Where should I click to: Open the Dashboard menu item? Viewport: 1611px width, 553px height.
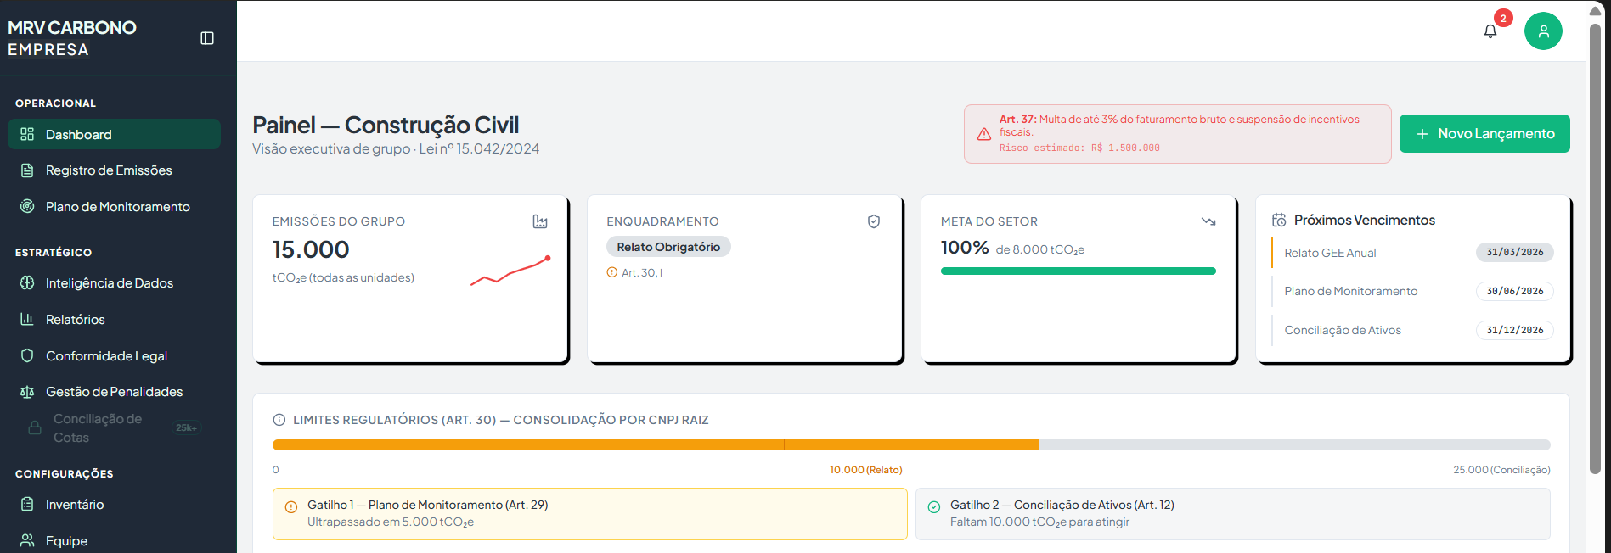[114, 134]
